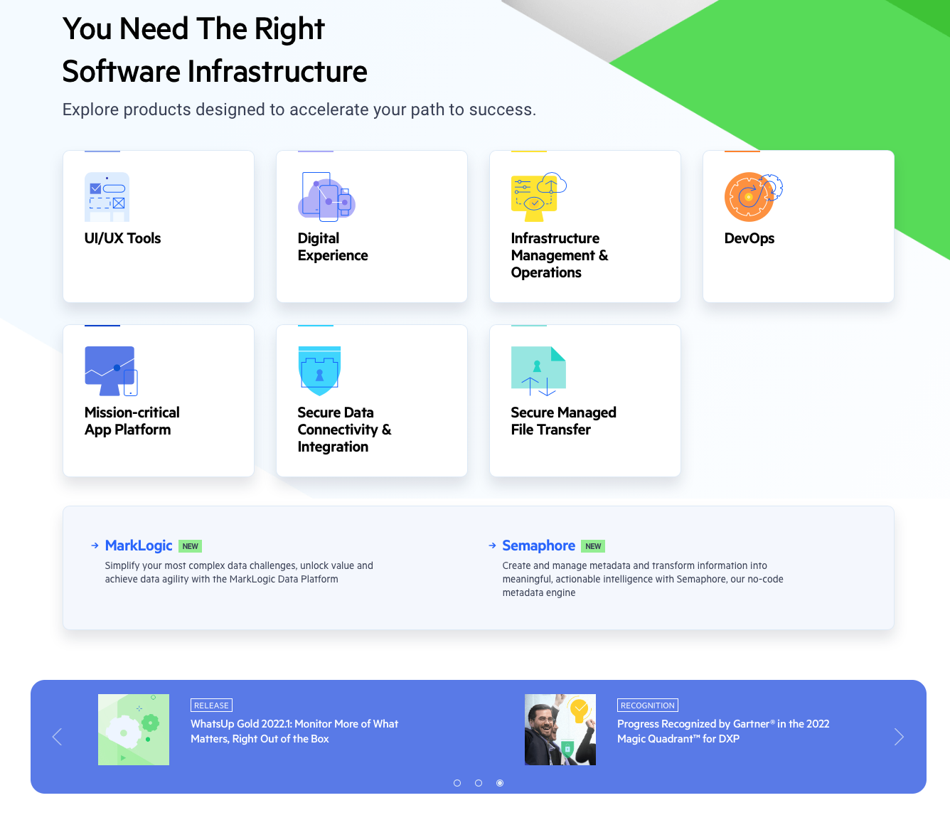The height and width of the screenshot is (820, 950).
Task: Click the UI/UX Tools wireframe icon
Action: pos(107,197)
